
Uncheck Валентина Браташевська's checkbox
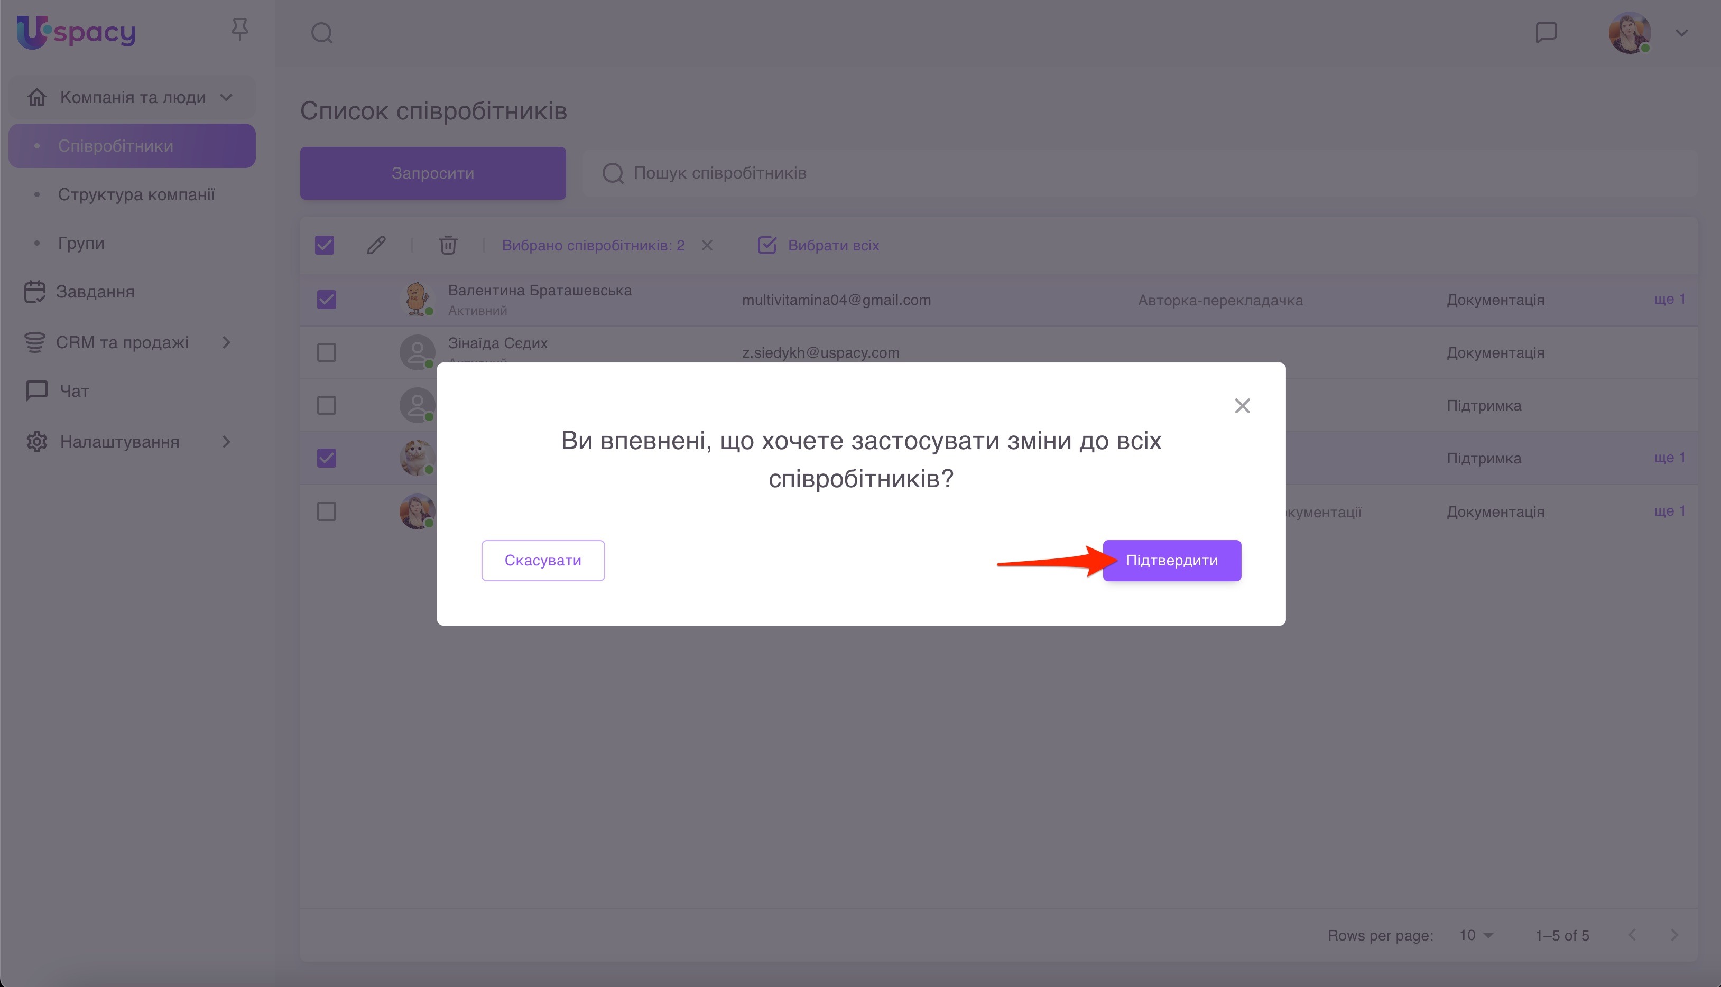(x=327, y=299)
